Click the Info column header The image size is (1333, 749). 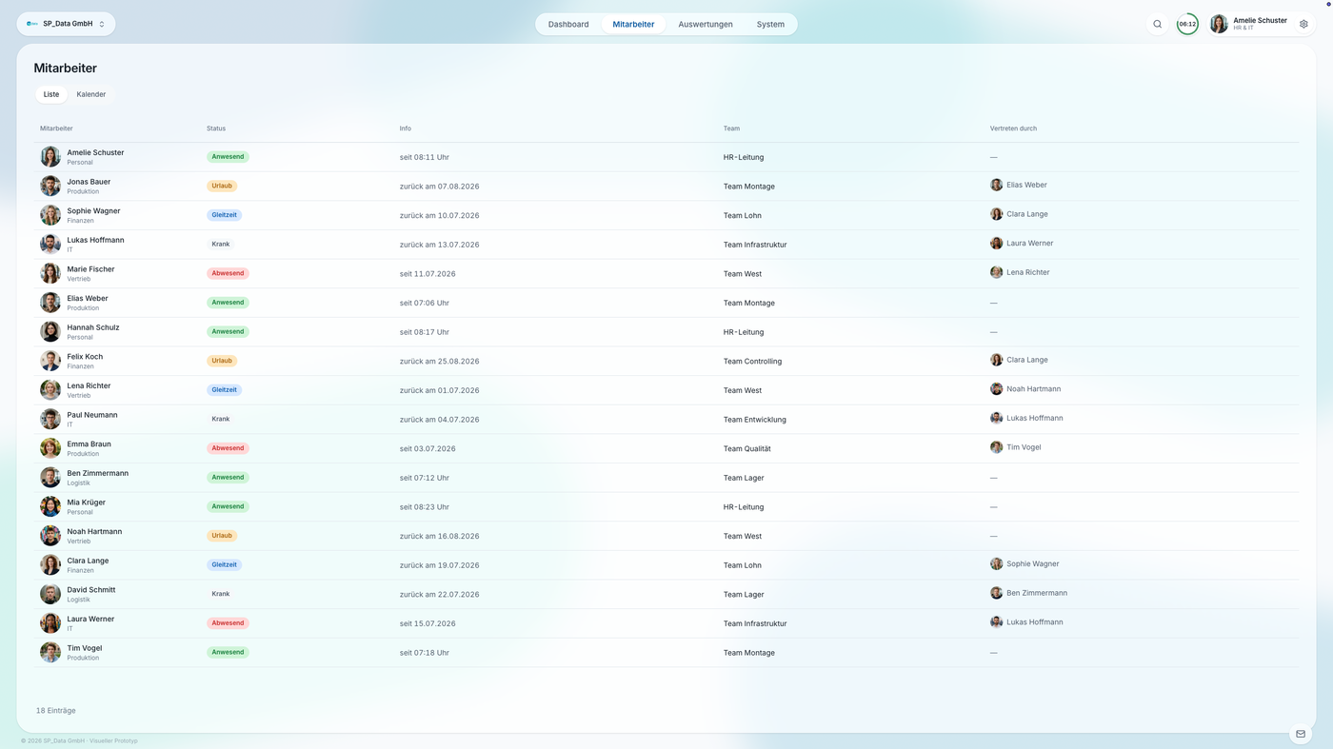[406, 128]
